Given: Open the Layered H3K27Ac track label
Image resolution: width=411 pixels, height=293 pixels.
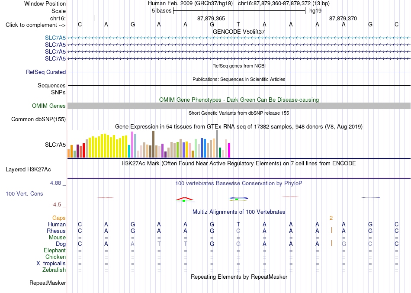Looking at the screenshot, I should pos(28,170).
